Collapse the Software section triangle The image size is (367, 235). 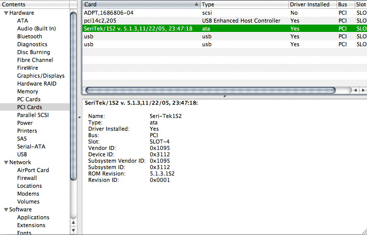pyautogui.click(x=6, y=209)
